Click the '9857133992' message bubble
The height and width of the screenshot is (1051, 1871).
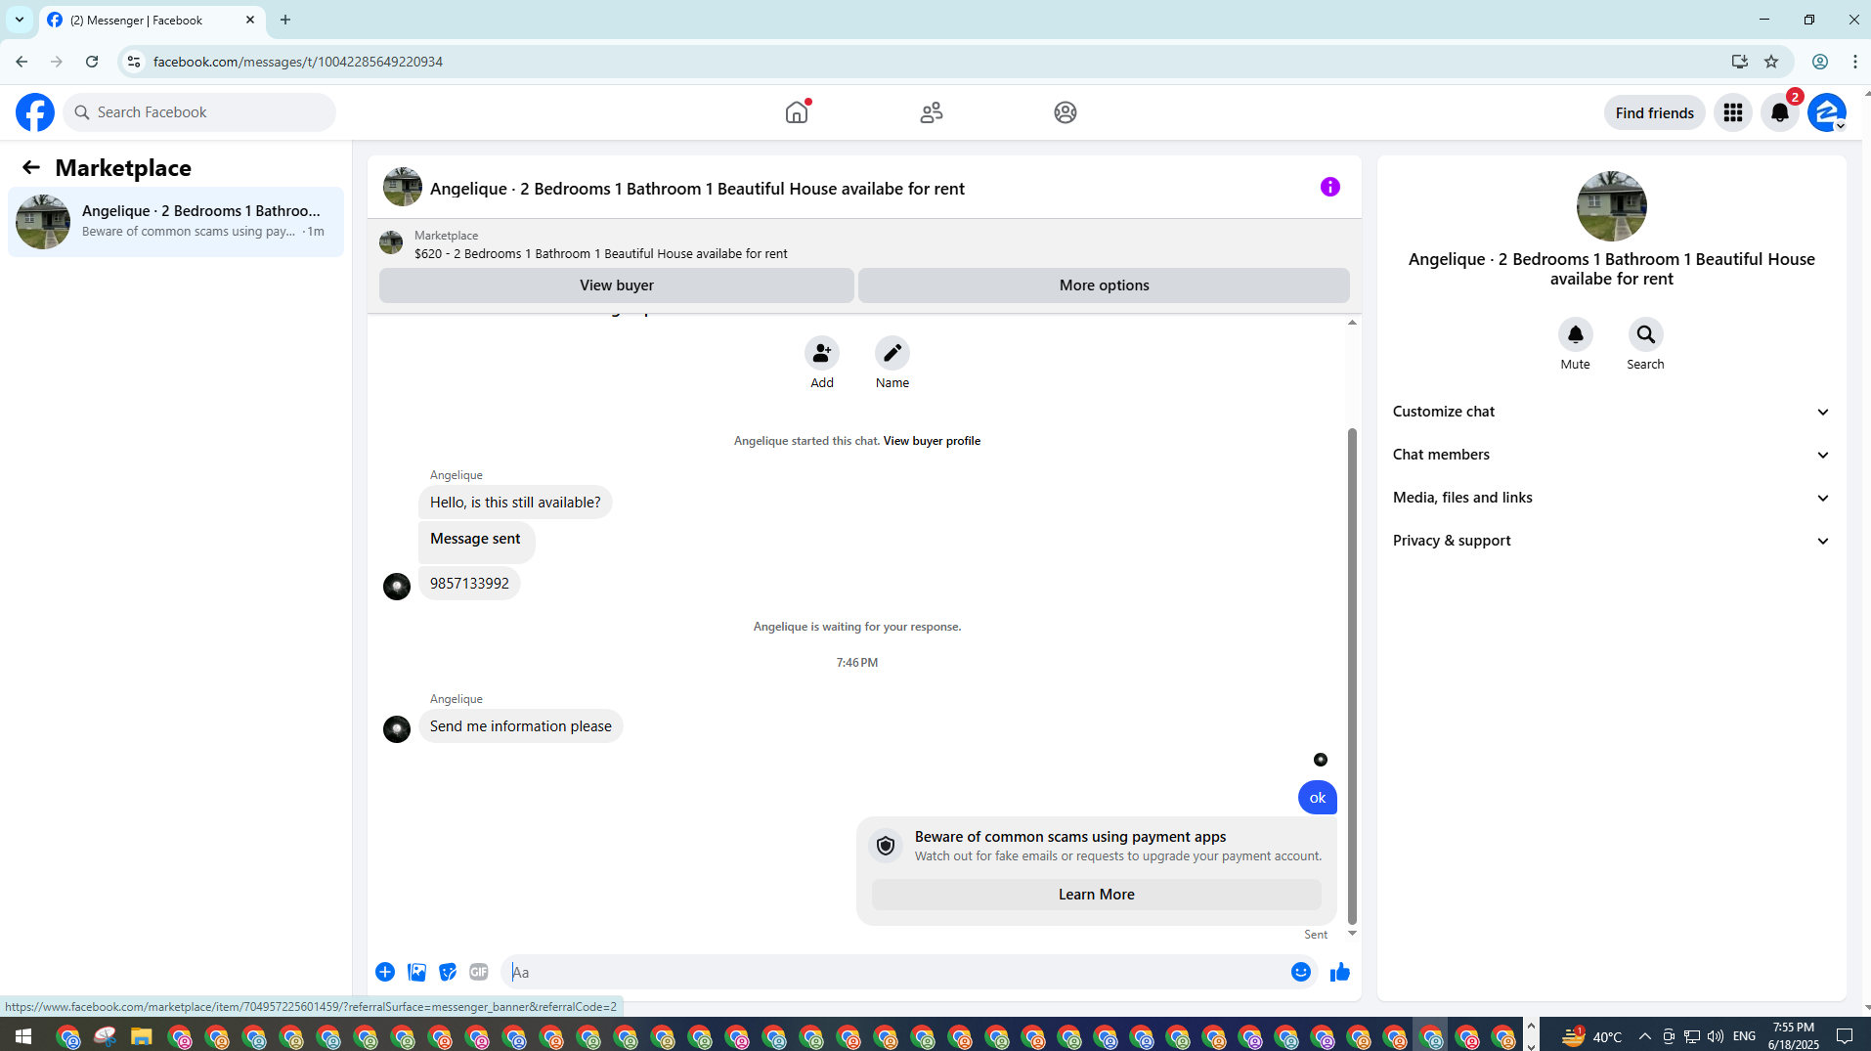click(469, 584)
